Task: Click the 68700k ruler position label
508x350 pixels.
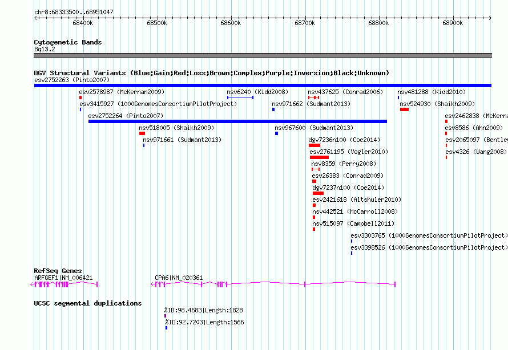Action: click(305, 23)
